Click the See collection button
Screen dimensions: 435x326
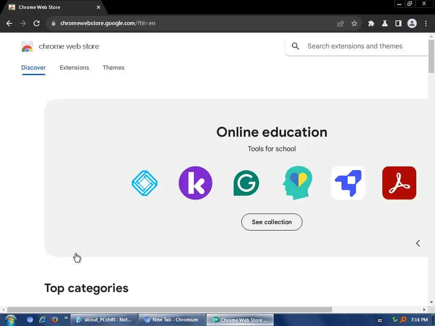tap(271, 222)
